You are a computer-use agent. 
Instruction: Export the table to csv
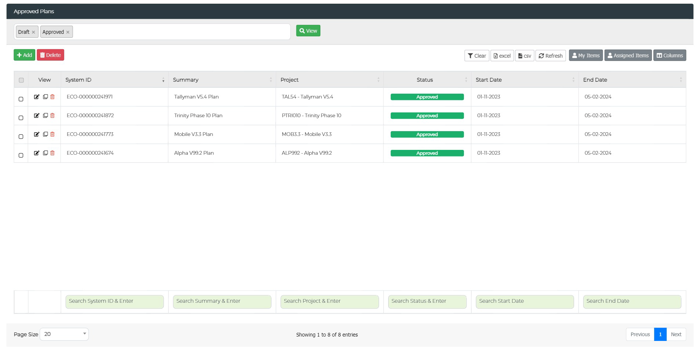coord(524,55)
